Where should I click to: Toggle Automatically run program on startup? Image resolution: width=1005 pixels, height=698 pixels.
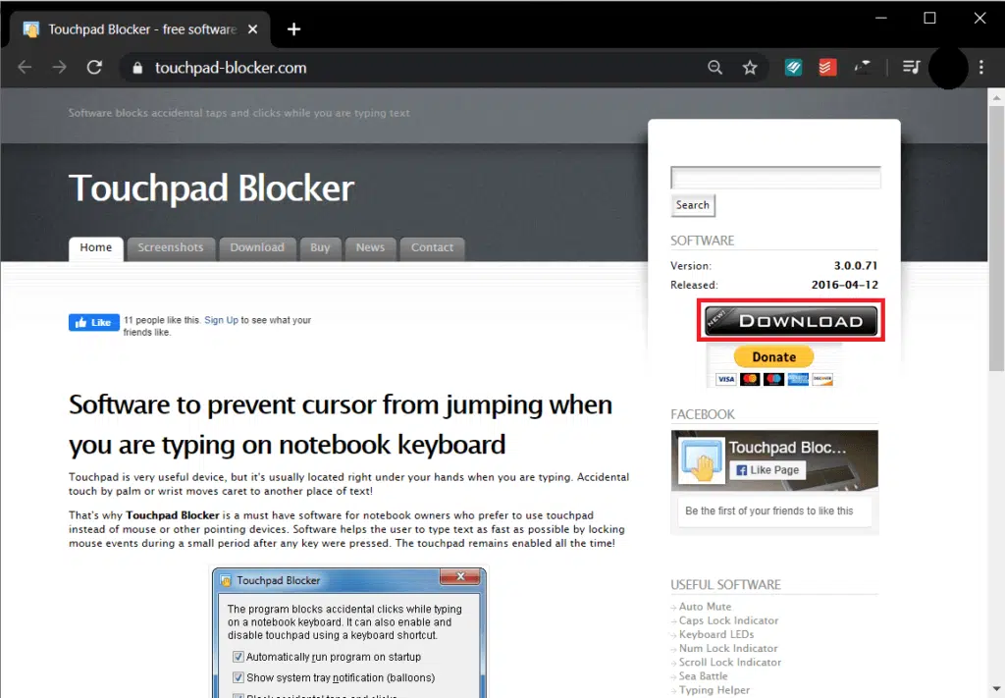coord(238,657)
